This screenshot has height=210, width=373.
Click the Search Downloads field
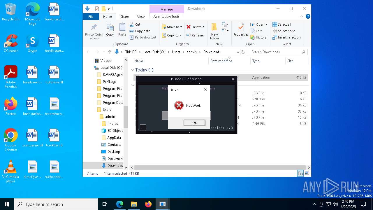pyautogui.click(x=278, y=52)
